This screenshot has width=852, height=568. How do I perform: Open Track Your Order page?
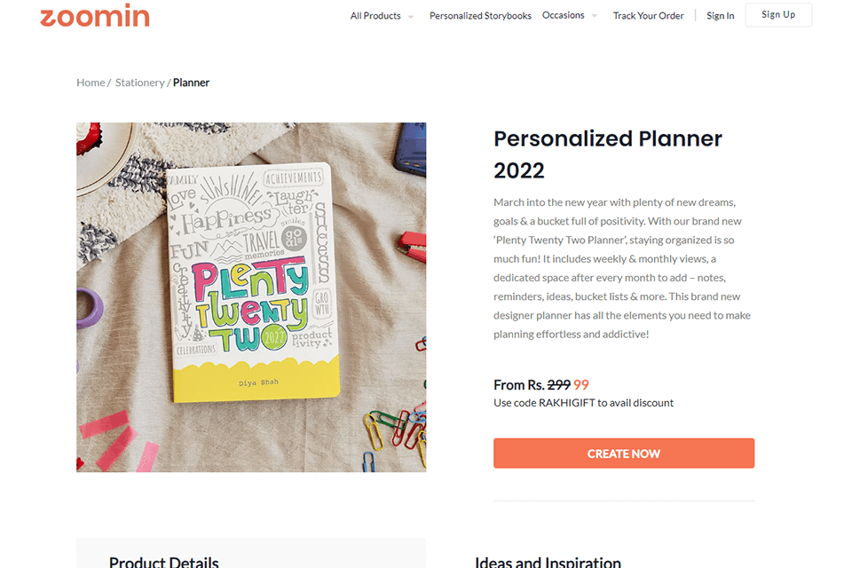pyautogui.click(x=648, y=16)
